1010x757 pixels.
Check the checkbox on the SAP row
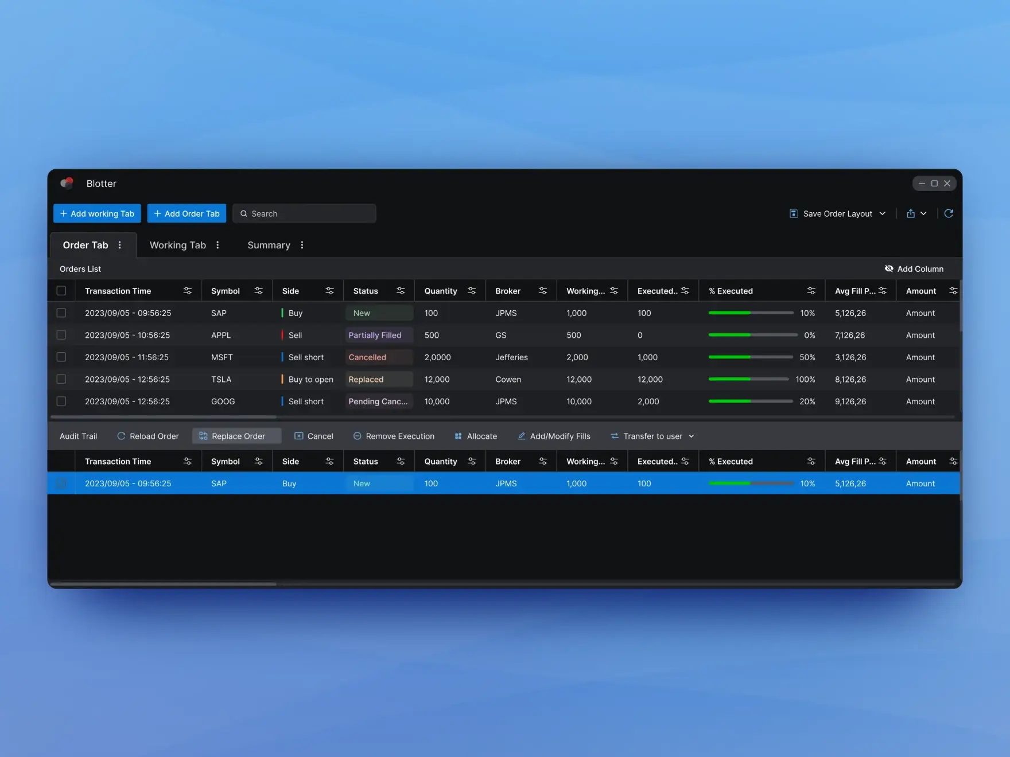[61, 313]
